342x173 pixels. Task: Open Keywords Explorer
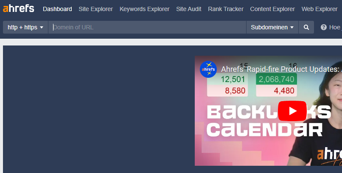click(144, 9)
